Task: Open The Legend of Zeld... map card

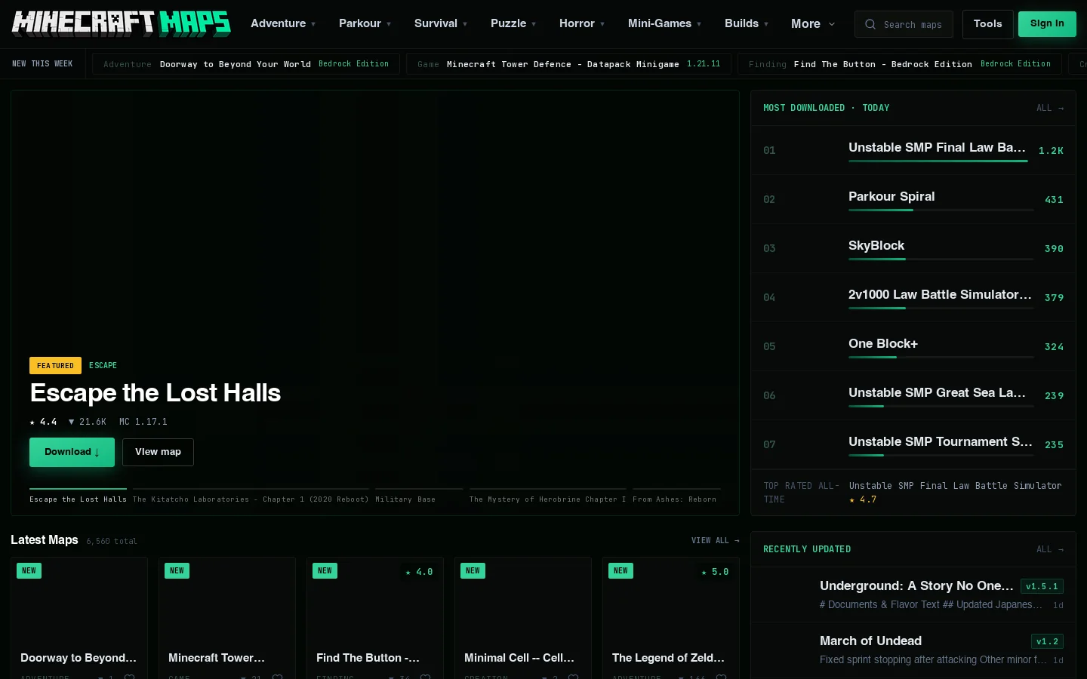Action: tap(671, 618)
